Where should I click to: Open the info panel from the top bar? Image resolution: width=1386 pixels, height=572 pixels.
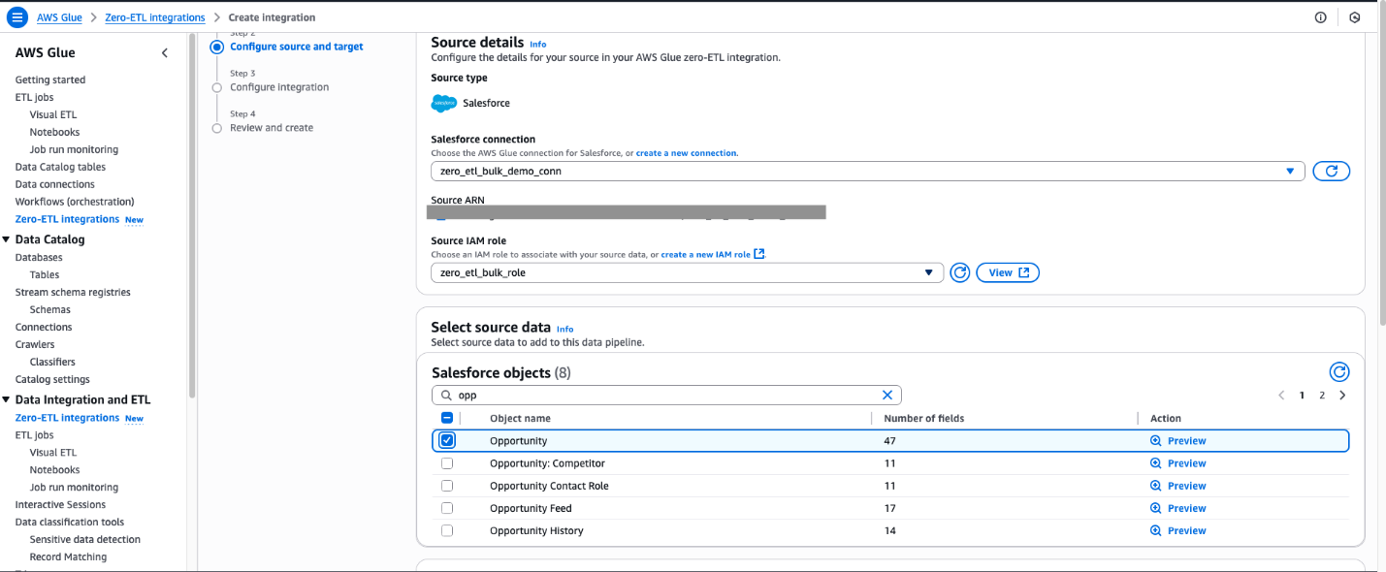(x=1320, y=16)
